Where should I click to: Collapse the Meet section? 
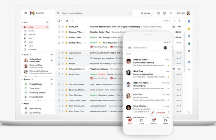click(22, 104)
